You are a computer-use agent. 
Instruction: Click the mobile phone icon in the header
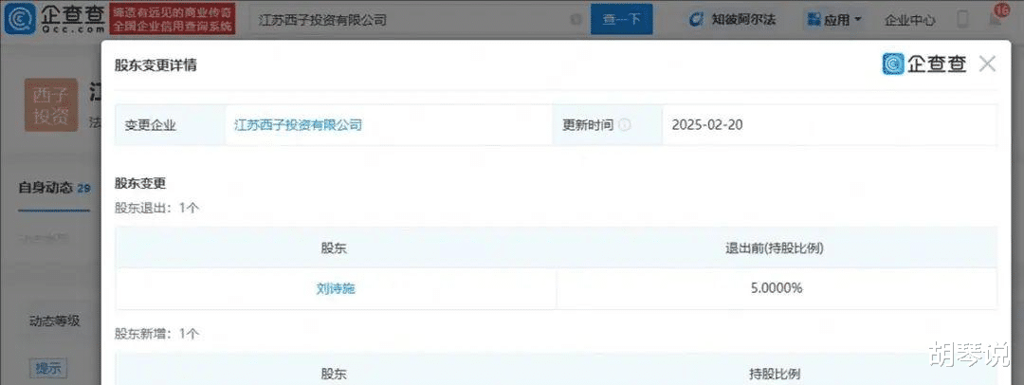962,20
